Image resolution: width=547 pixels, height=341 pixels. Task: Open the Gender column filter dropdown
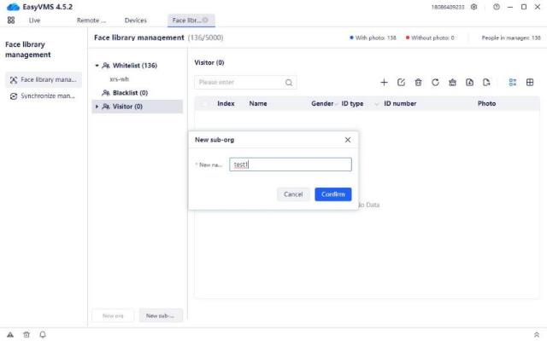(x=337, y=103)
